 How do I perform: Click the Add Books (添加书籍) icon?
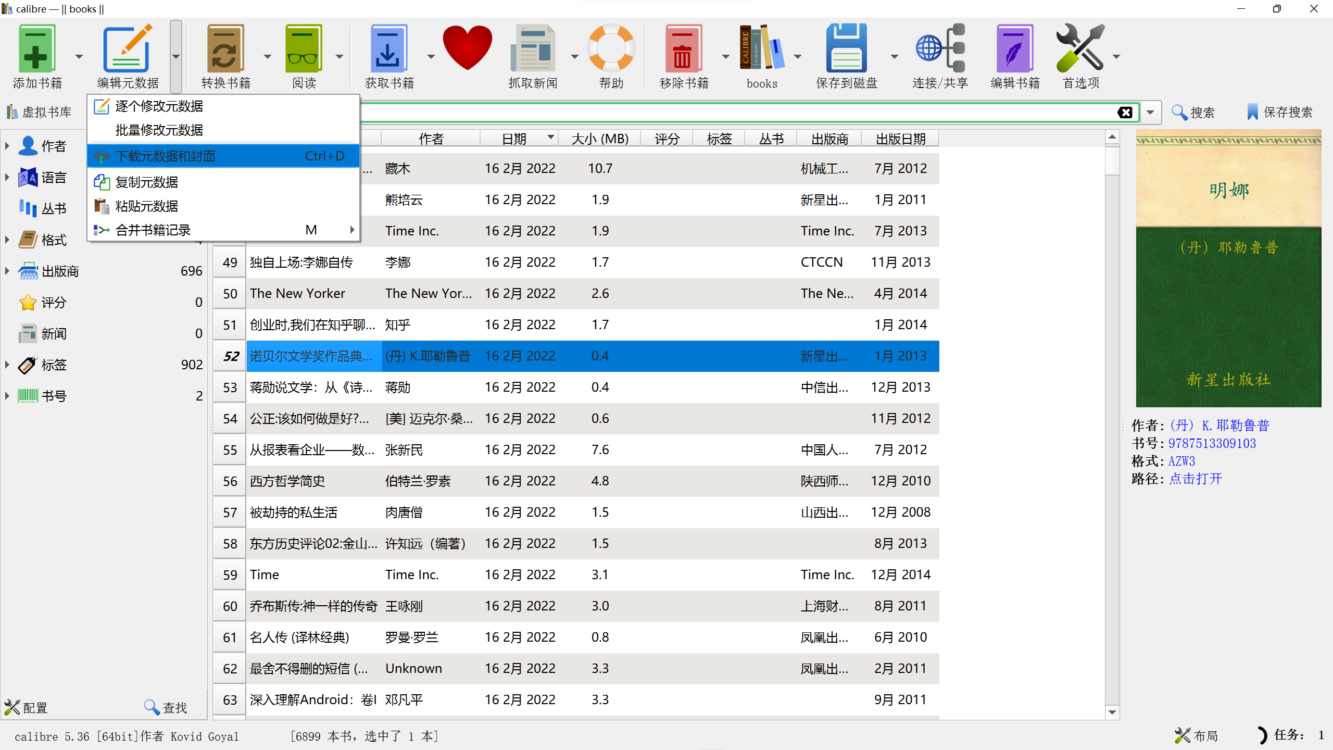pos(36,49)
